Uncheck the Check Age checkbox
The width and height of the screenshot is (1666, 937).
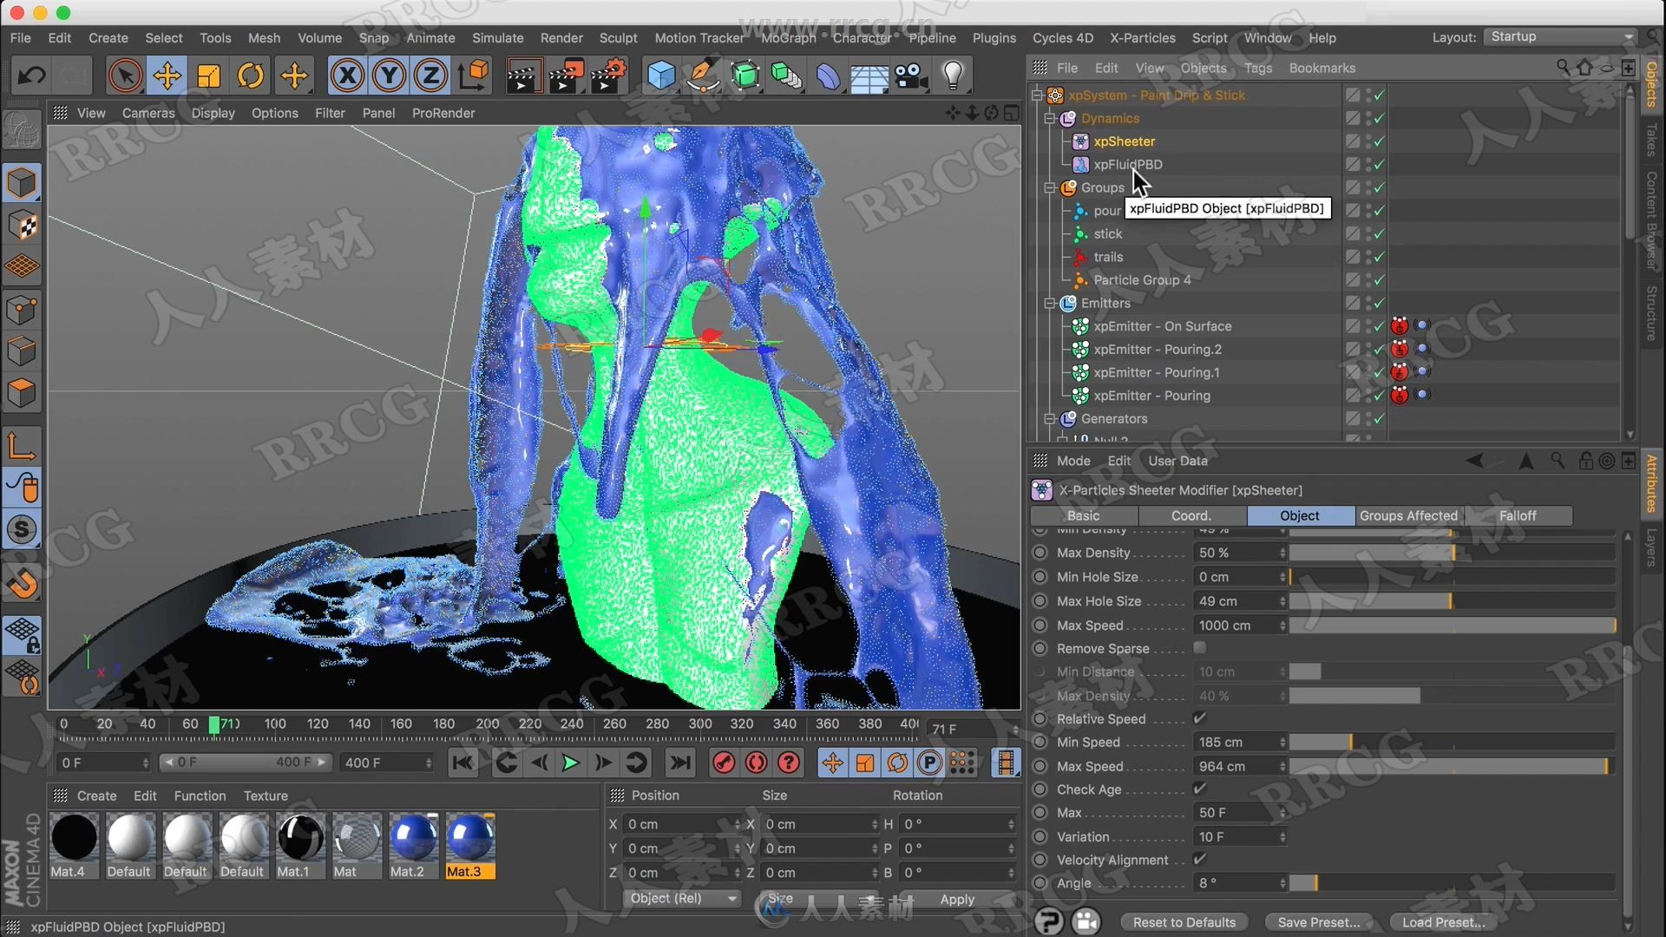[x=1200, y=788]
